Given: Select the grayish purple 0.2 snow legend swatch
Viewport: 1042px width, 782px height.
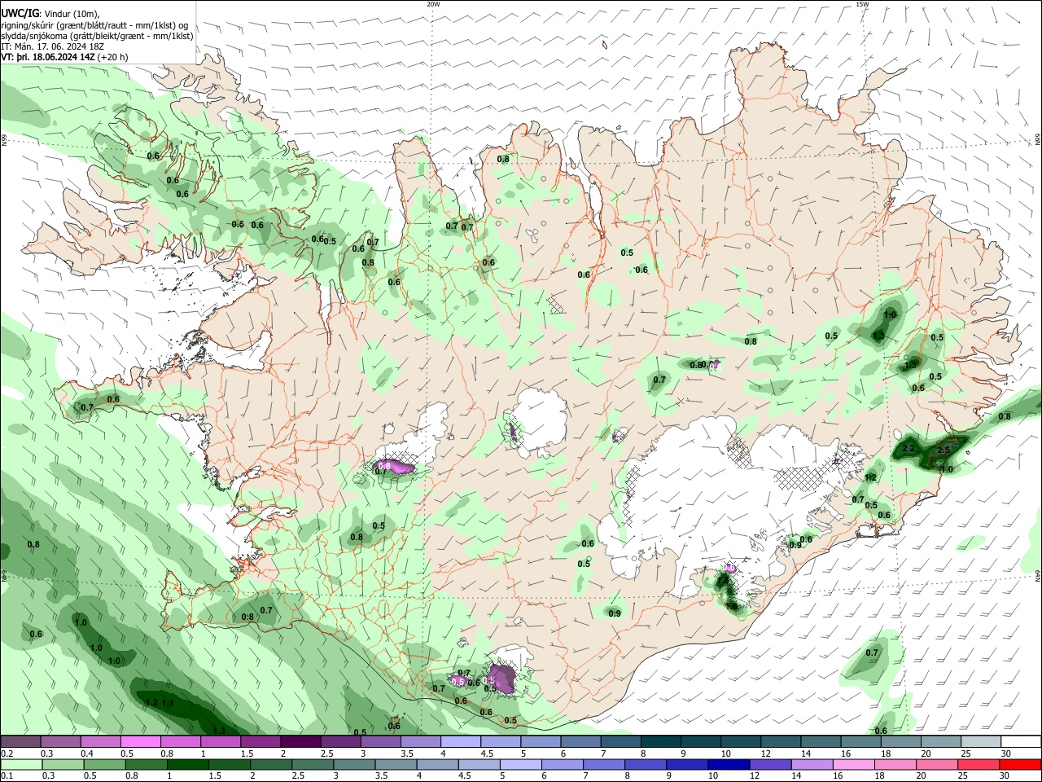Looking at the screenshot, I should [x=20, y=742].
